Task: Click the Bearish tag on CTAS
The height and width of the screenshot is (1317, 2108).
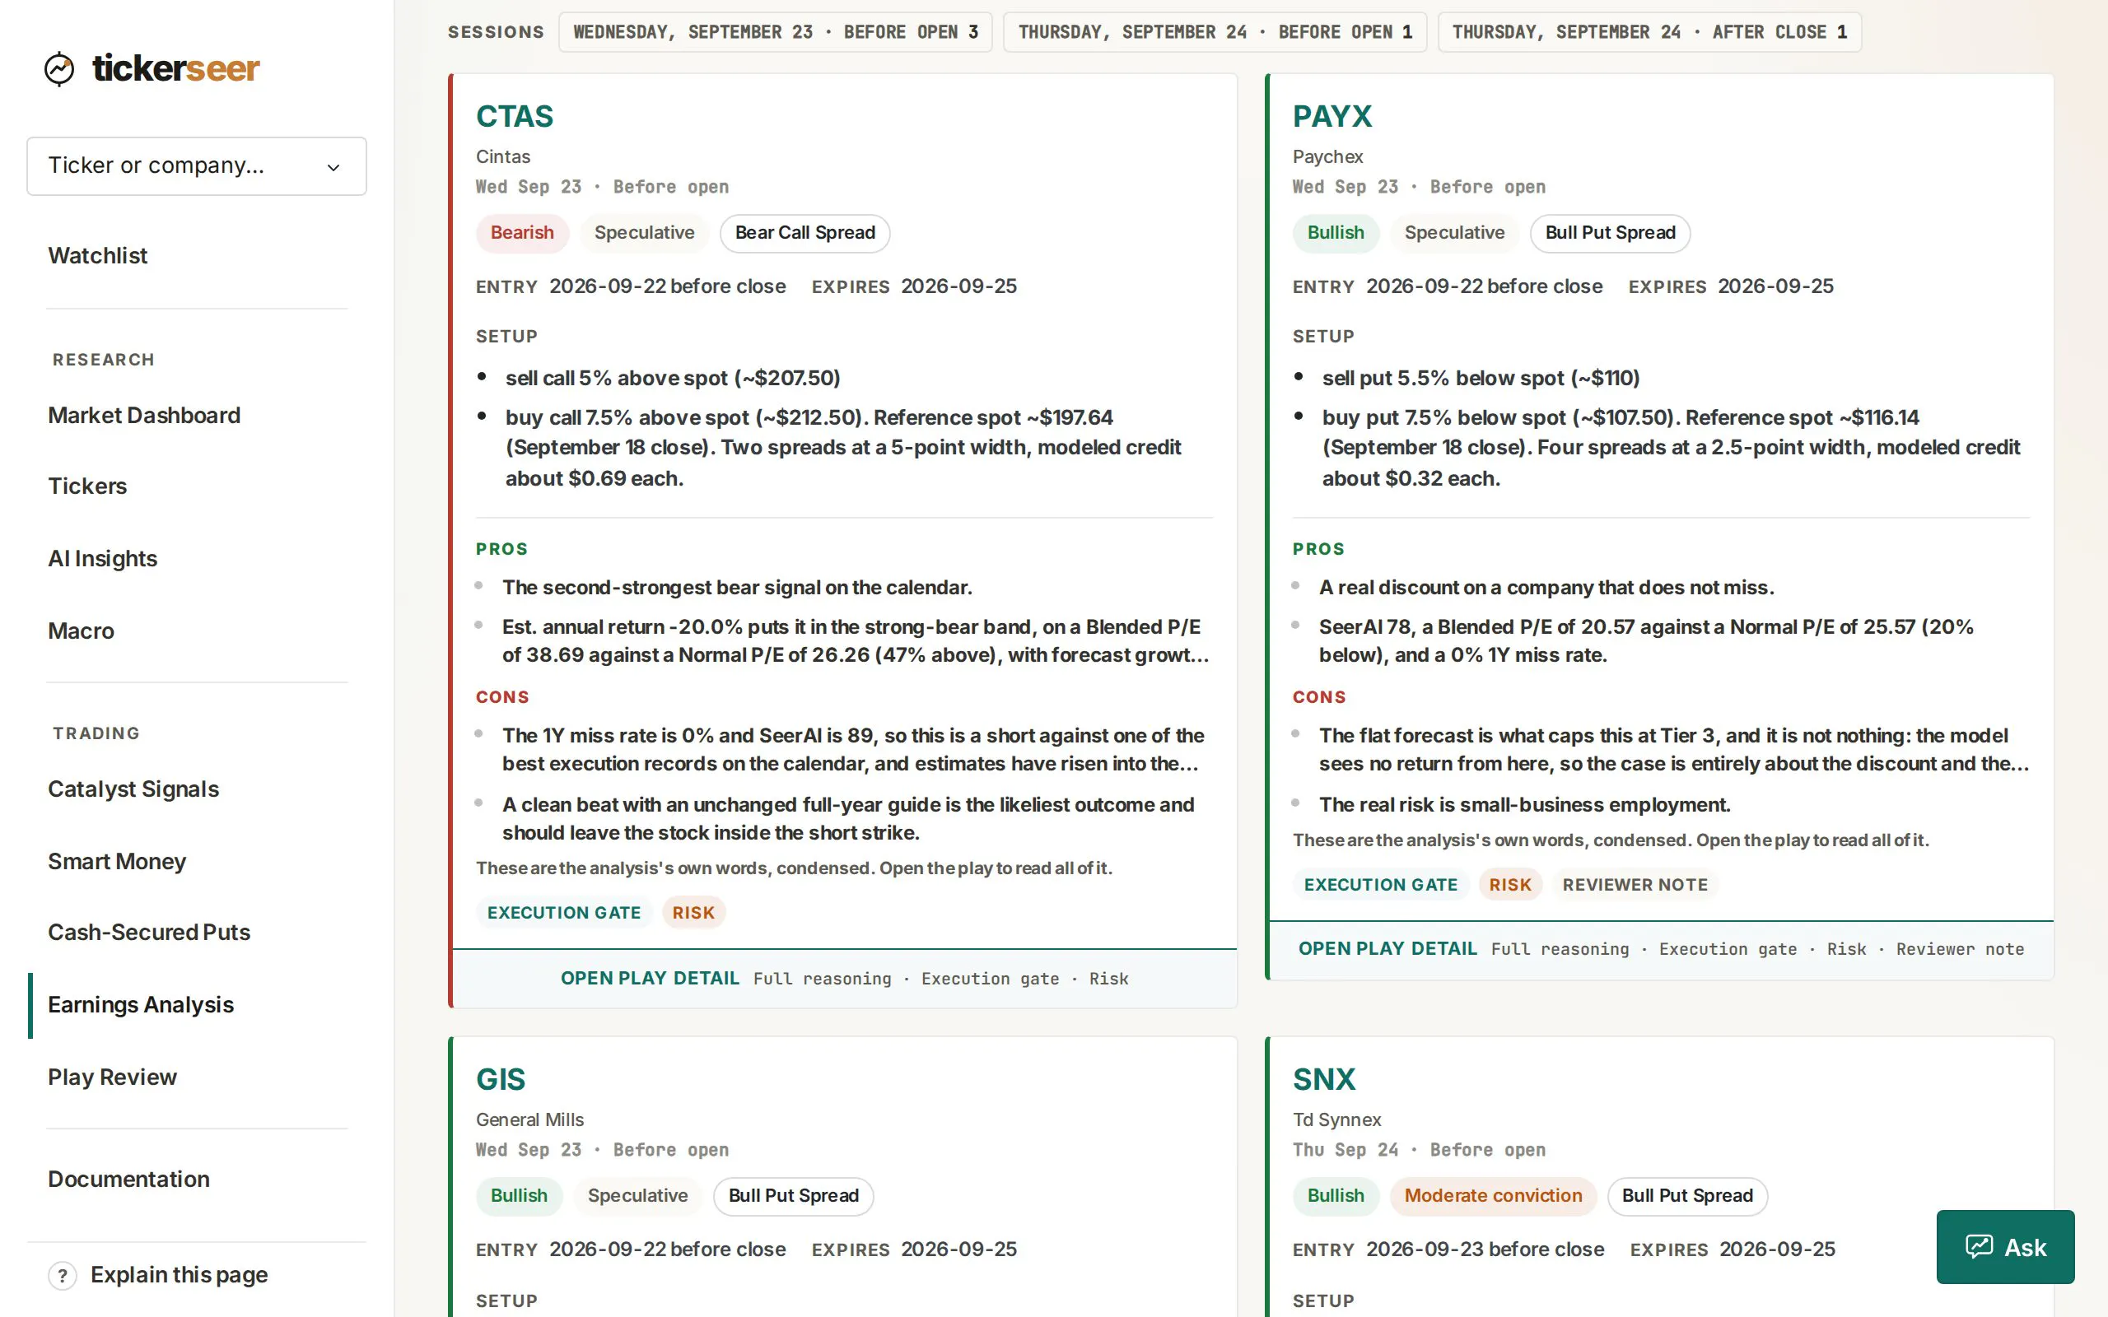Action: coord(522,234)
